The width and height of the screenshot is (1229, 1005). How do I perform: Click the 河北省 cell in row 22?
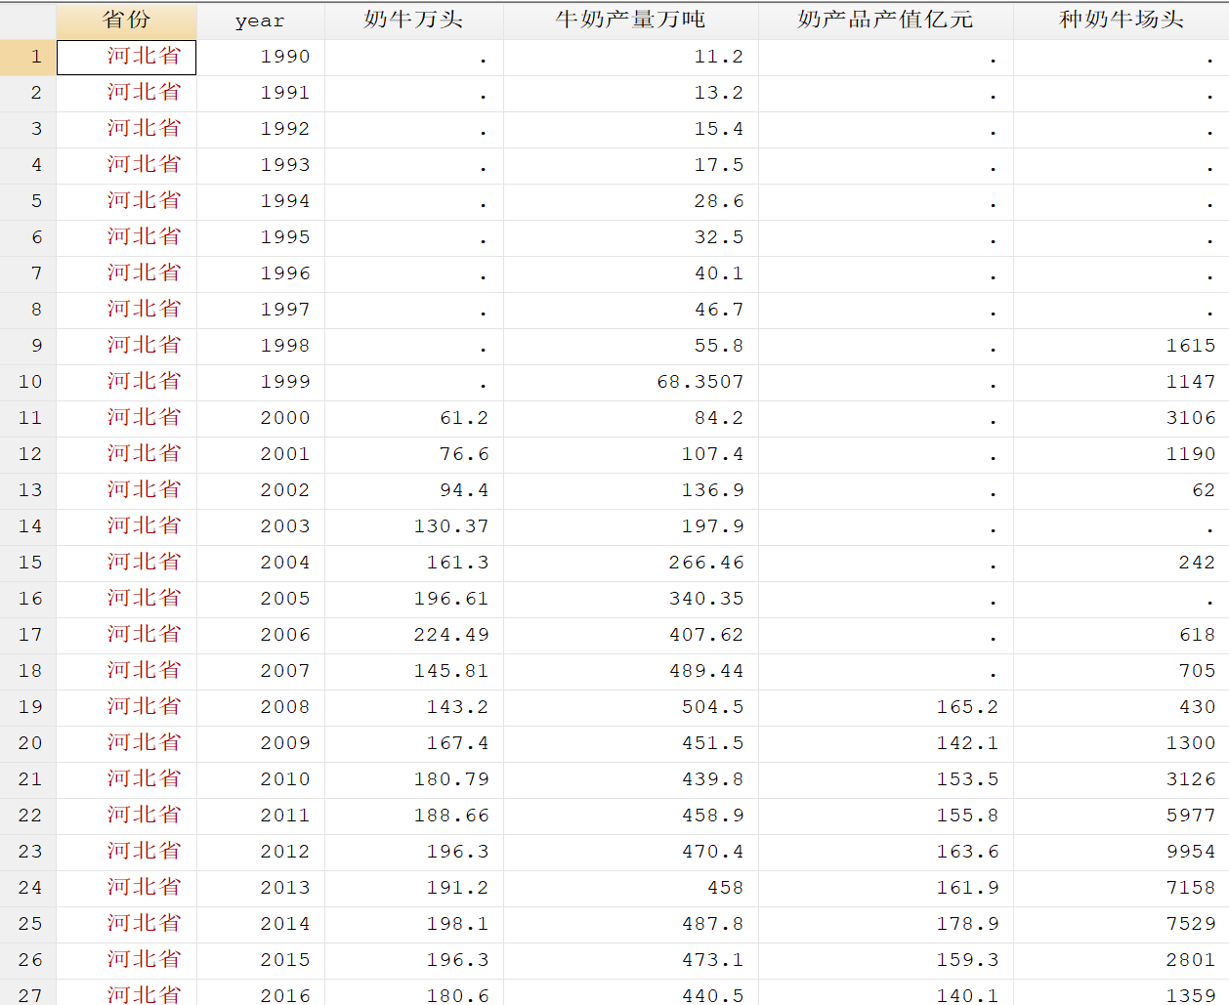127,816
